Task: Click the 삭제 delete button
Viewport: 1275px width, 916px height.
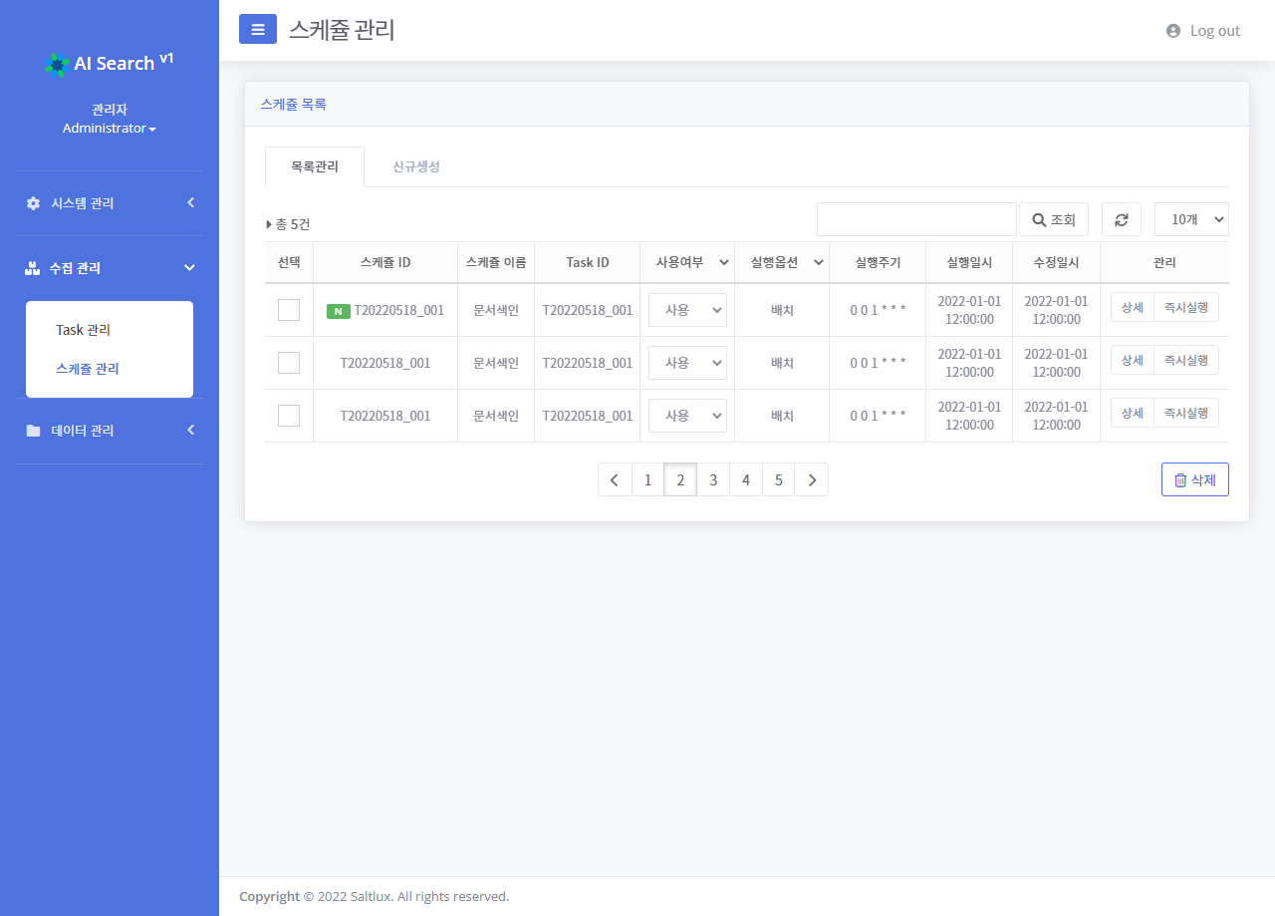Action: click(1194, 479)
